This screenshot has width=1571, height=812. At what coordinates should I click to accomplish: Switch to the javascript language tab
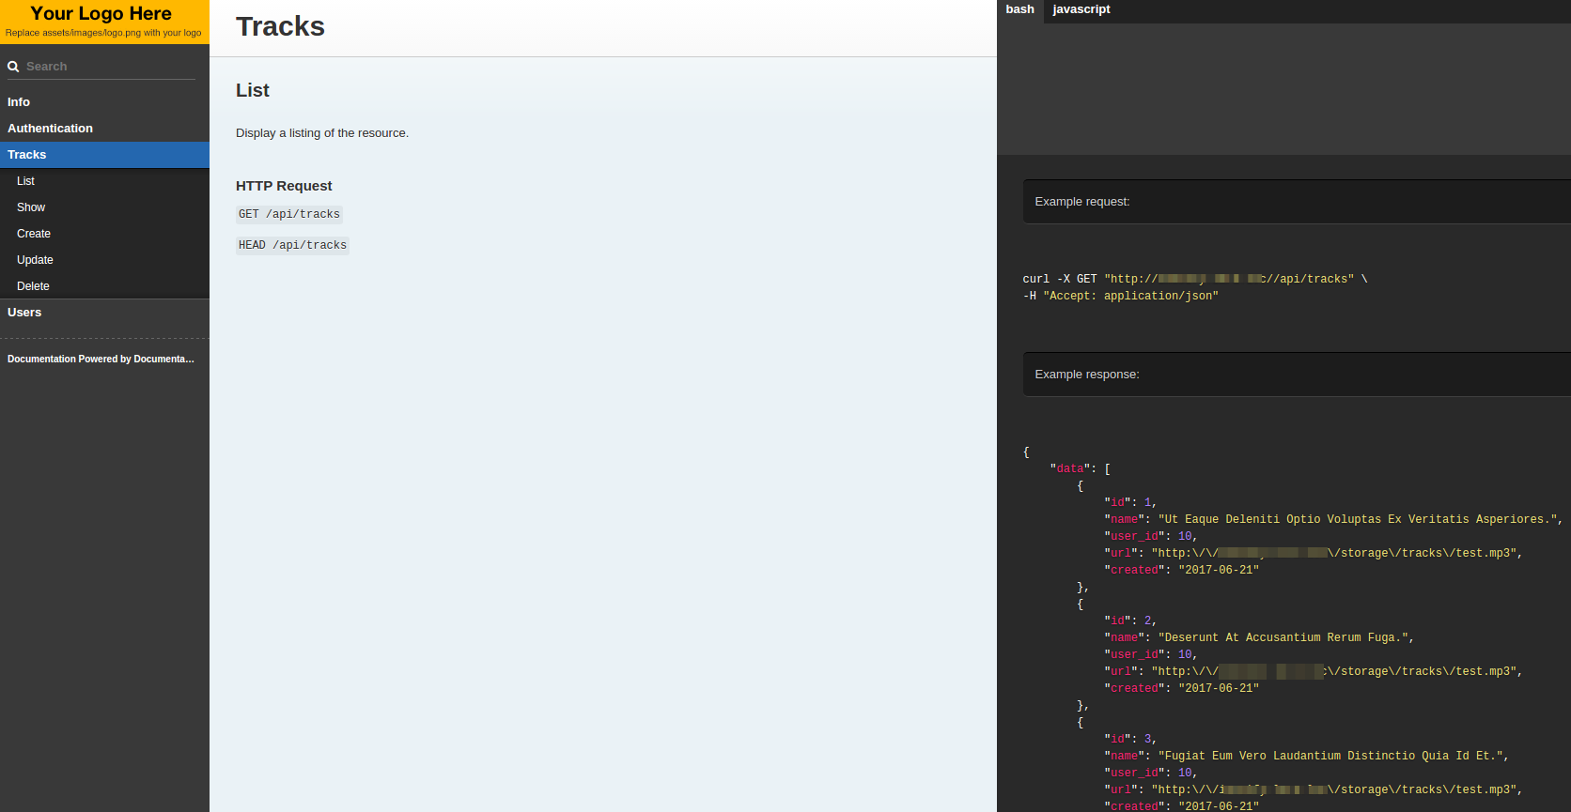click(x=1081, y=9)
